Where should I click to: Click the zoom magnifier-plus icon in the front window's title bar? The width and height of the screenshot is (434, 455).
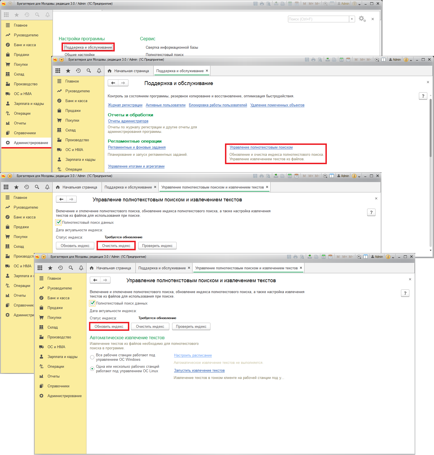[359, 257]
